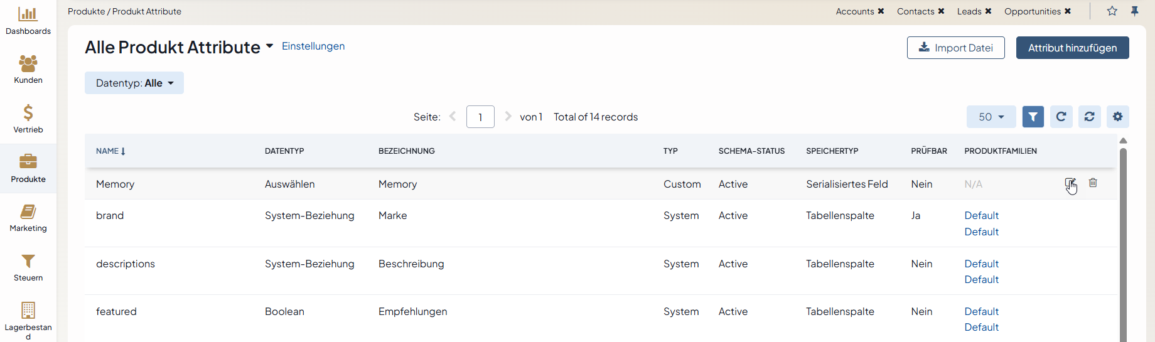Mark page as favorite with star icon
The width and height of the screenshot is (1155, 342).
point(1112,11)
